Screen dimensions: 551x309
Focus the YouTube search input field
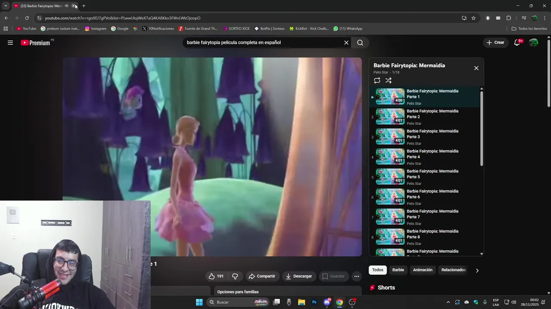click(x=263, y=42)
